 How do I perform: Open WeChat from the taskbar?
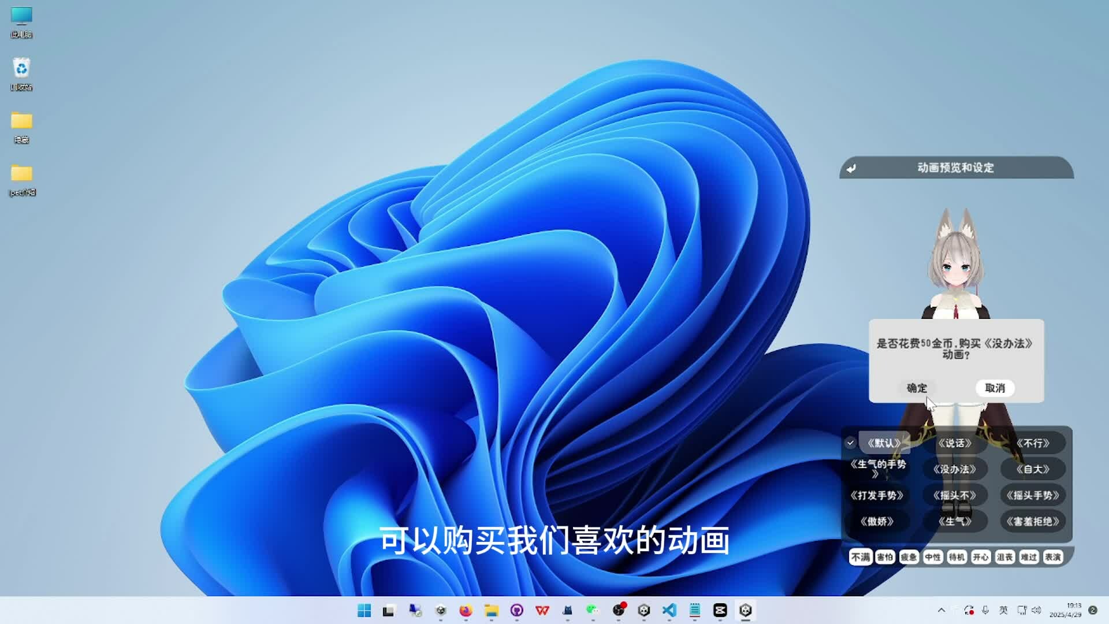pos(592,610)
